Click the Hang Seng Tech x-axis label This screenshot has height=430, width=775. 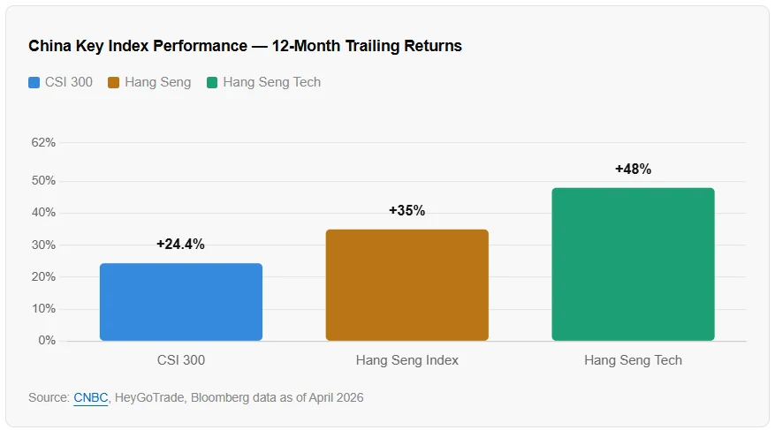[633, 360]
